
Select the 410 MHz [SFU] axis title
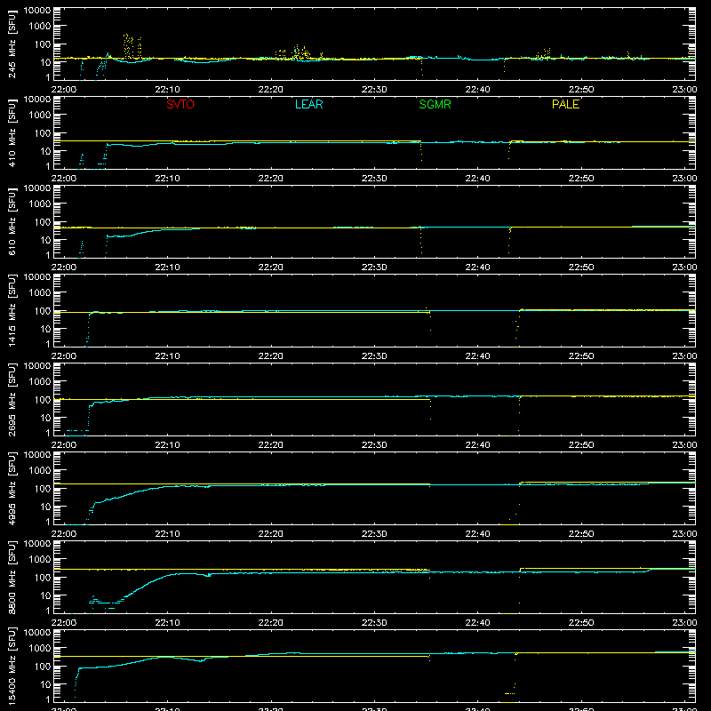pos(12,132)
